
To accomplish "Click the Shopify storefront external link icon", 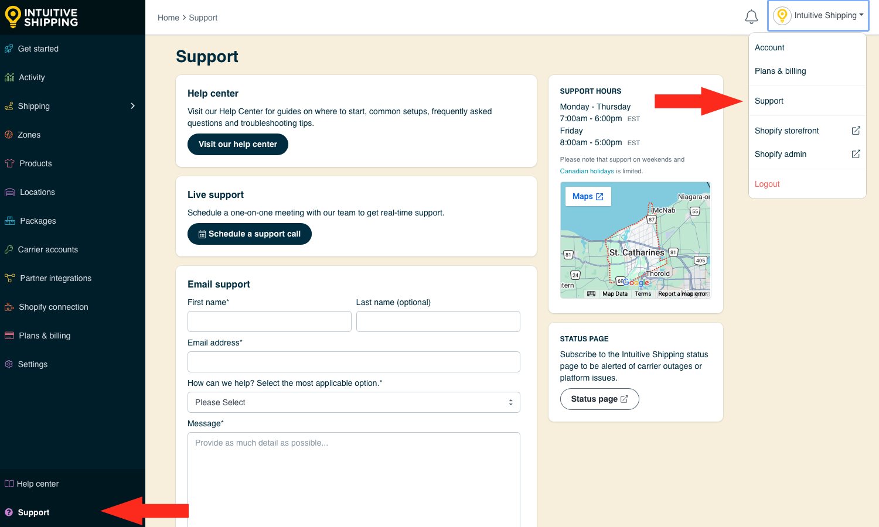I will pos(856,131).
